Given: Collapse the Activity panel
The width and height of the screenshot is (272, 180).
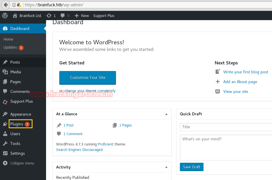Looking at the screenshot, I should pyautogui.click(x=166, y=167).
